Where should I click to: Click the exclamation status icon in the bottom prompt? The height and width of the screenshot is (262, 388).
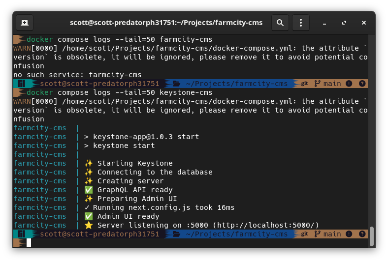click(349, 234)
